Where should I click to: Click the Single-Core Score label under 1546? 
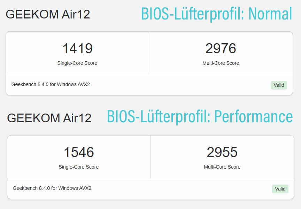pos(79,167)
